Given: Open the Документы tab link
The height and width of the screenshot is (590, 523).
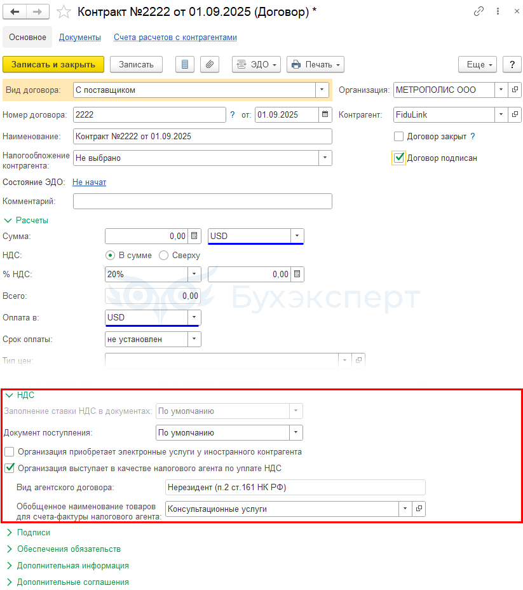Looking at the screenshot, I should pos(79,38).
